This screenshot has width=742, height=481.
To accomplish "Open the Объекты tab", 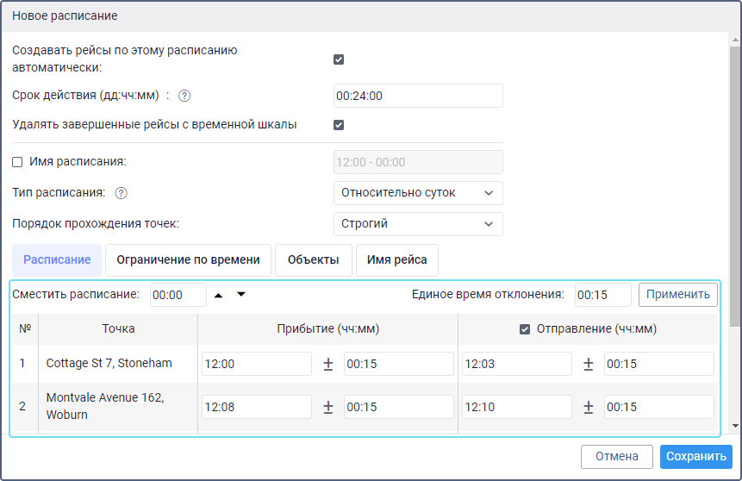I will pos(314,260).
